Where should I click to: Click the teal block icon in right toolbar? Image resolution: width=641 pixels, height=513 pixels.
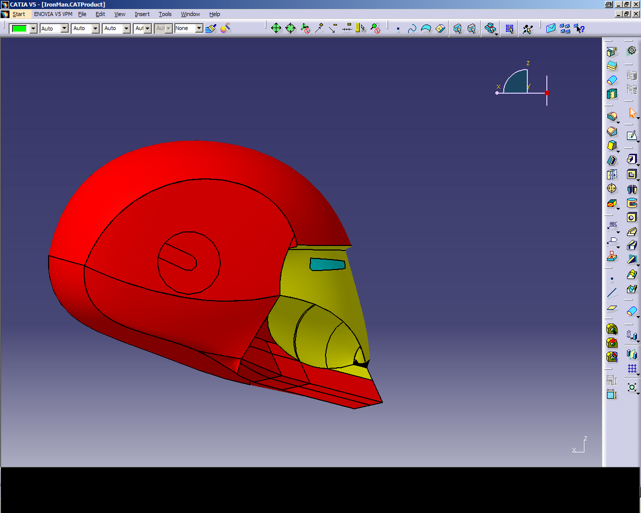click(612, 94)
